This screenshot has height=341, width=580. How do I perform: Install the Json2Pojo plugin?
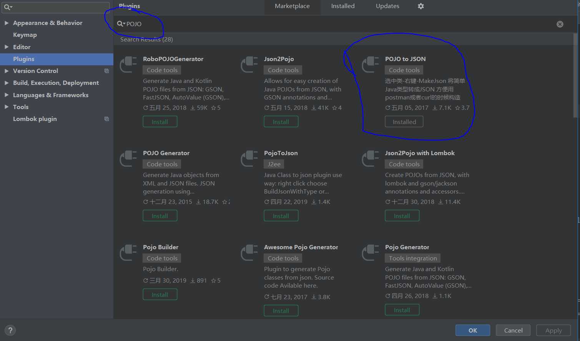[281, 122]
